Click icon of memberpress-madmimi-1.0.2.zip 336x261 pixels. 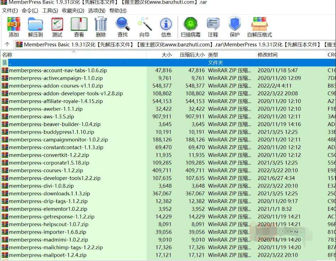[5, 239]
